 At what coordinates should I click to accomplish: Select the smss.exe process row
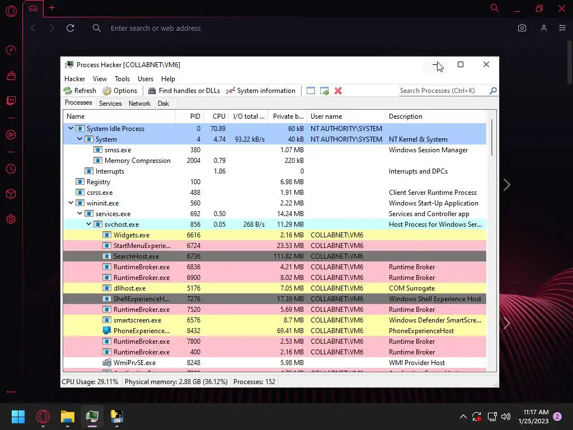274,150
